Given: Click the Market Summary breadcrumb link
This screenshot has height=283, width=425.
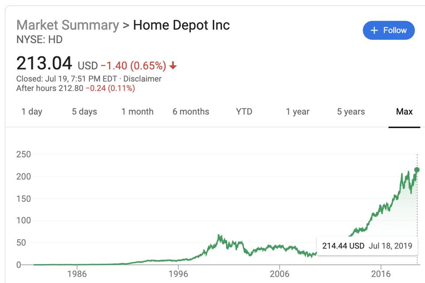Looking at the screenshot, I should pos(67,25).
